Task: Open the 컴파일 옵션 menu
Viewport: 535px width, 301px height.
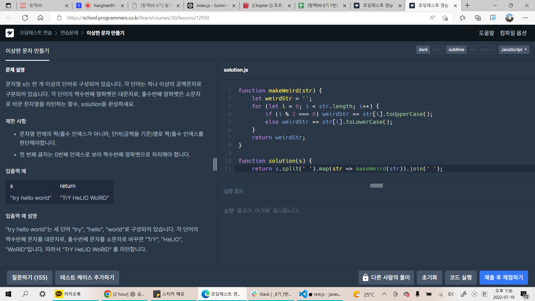Action: click(513, 33)
